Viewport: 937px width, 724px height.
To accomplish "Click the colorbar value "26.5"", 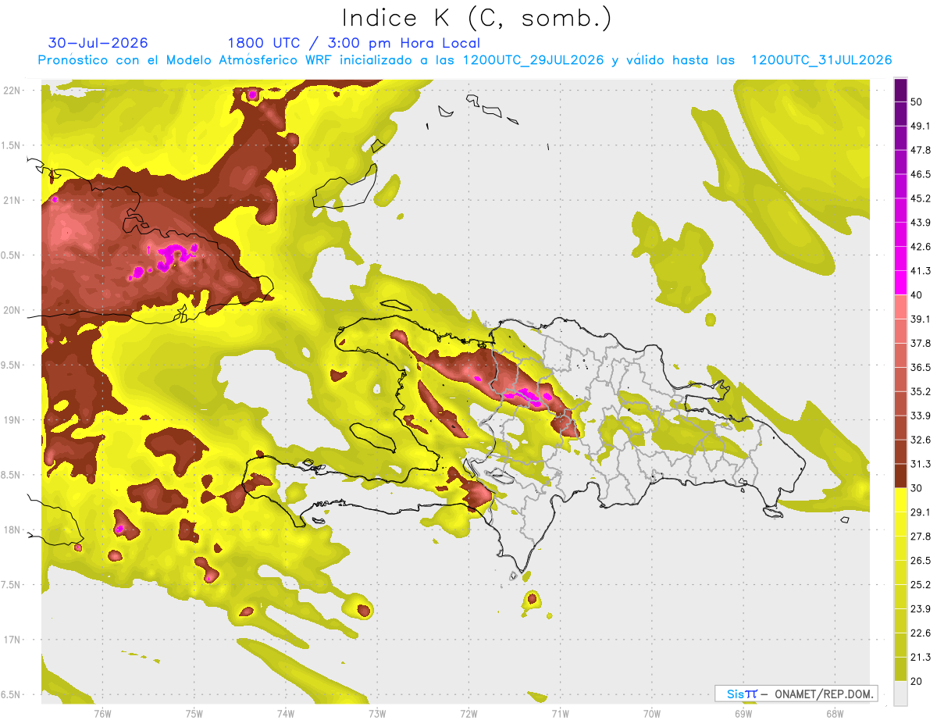I will click(x=921, y=561).
